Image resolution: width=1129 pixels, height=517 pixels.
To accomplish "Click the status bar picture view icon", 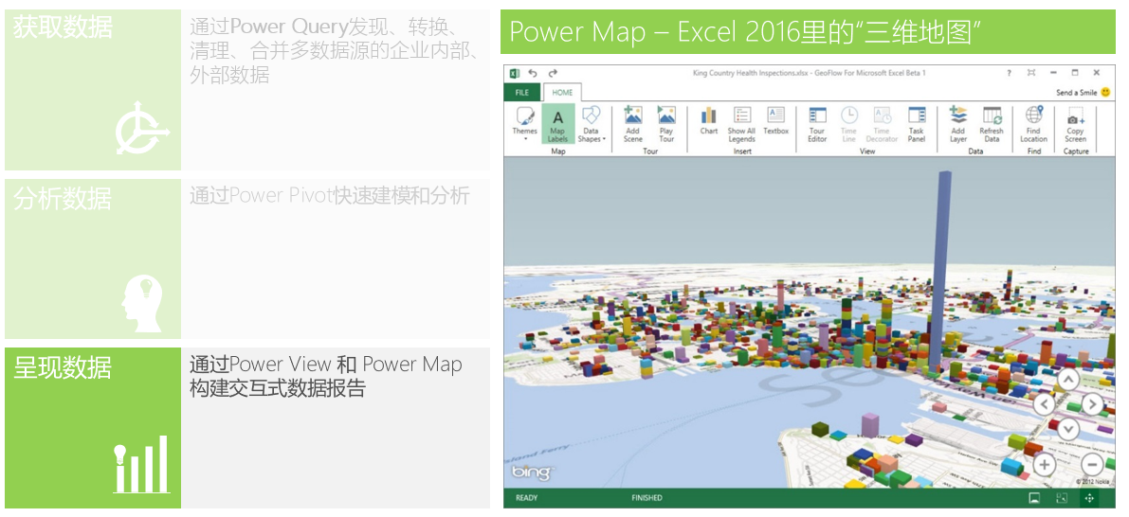I will [1034, 497].
